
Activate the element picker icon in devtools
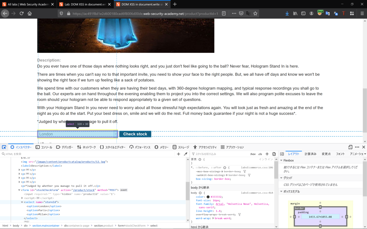click(x=4, y=147)
